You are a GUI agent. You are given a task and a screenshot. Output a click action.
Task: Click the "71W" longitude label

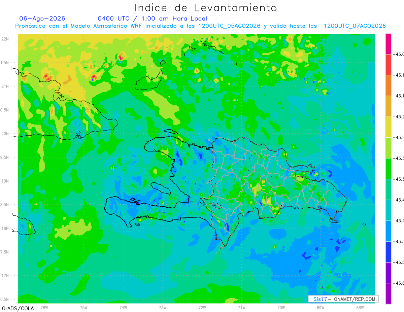point(241,307)
